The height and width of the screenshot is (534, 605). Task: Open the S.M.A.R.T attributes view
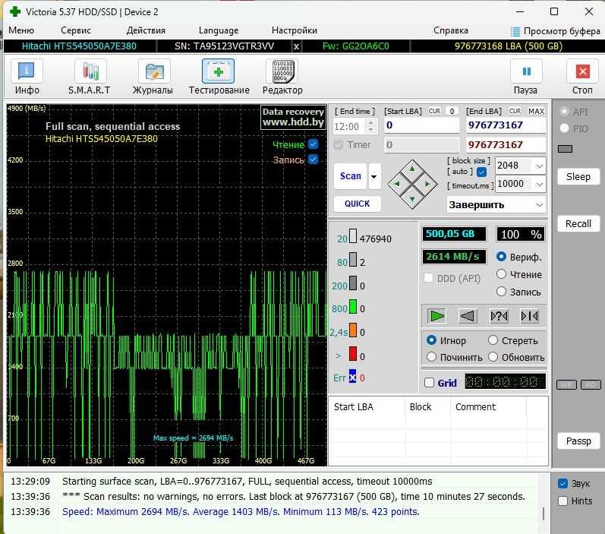[90, 77]
